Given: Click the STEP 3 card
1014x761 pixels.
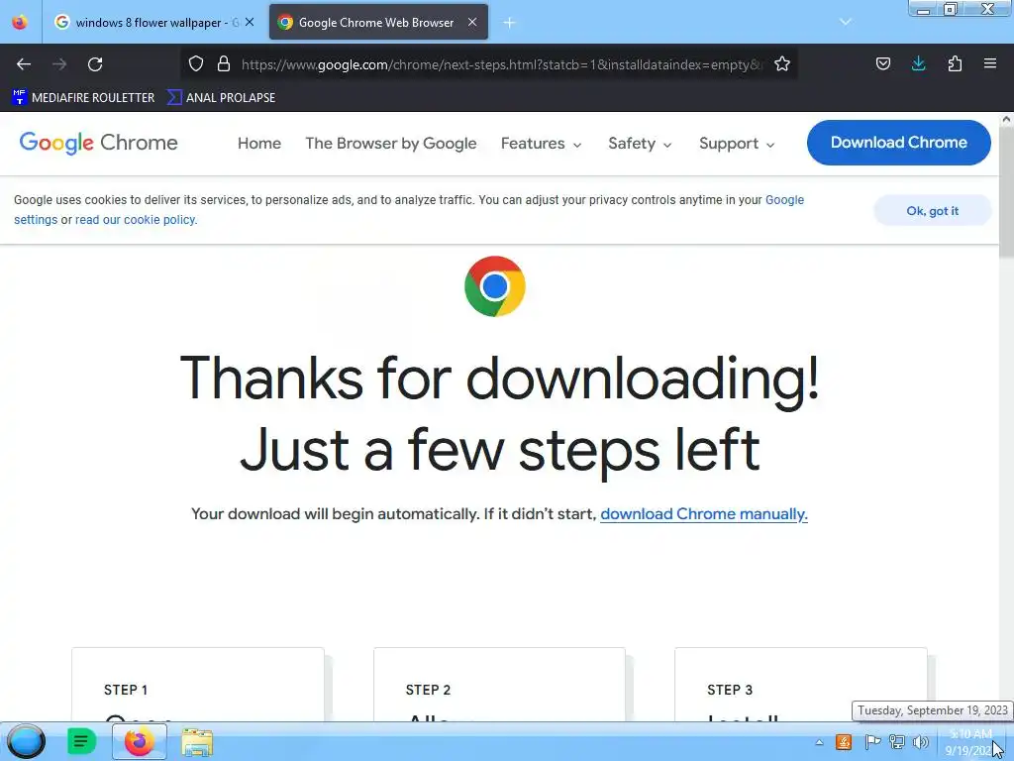Looking at the screenshot, I should [800, 685].
